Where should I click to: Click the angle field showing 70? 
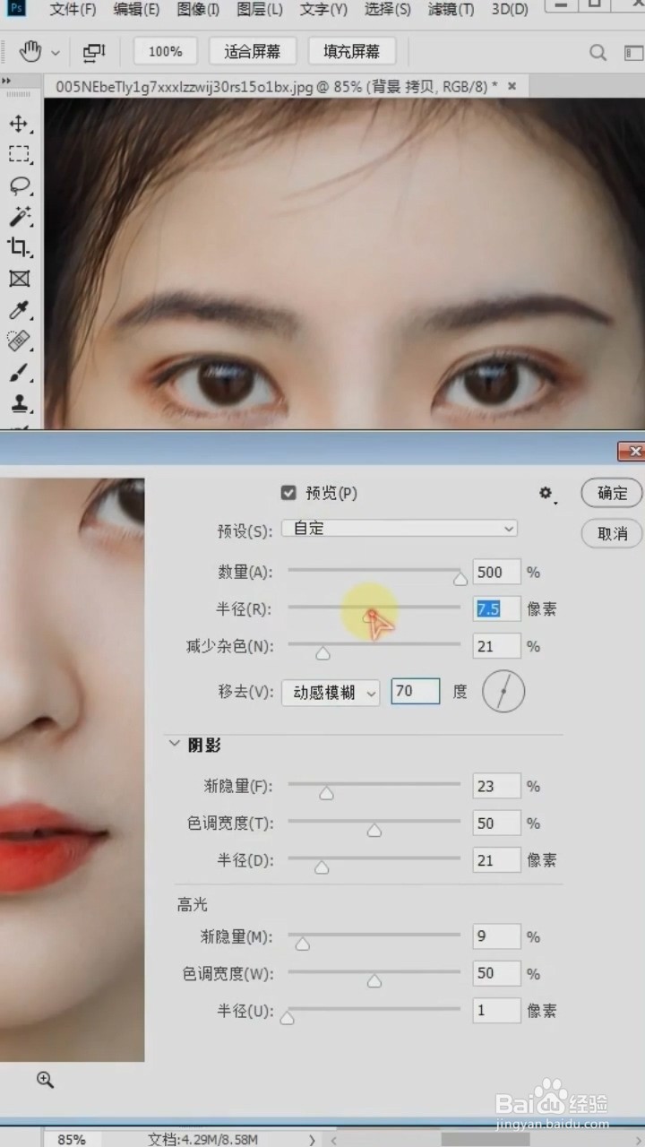pos(416,691)
